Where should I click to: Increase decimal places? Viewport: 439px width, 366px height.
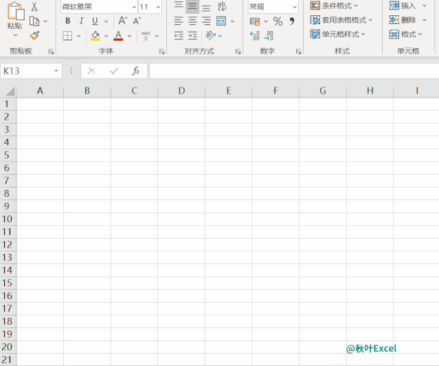(x=254, y=36)
